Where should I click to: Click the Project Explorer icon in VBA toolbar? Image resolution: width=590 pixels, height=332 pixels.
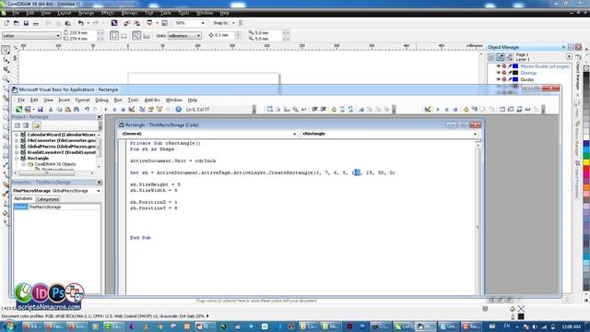pos(142,109)
